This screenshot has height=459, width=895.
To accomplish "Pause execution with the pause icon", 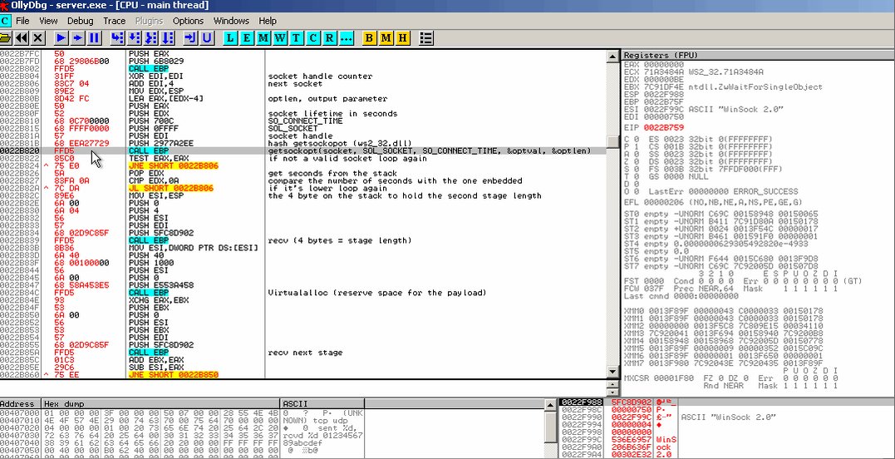I will (x=94, y=38).
